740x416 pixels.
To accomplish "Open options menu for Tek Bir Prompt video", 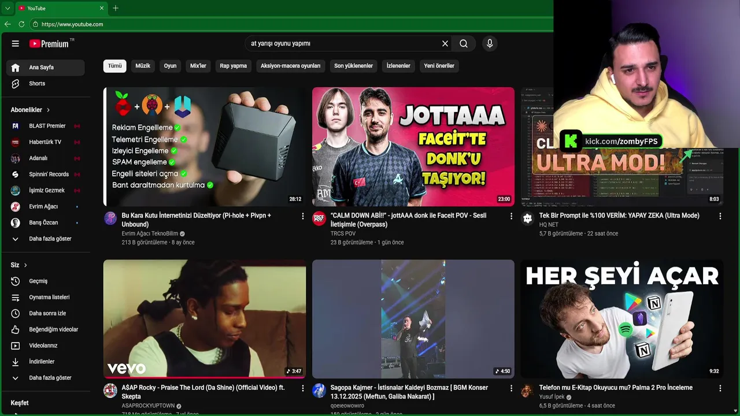I will [720, 216].
